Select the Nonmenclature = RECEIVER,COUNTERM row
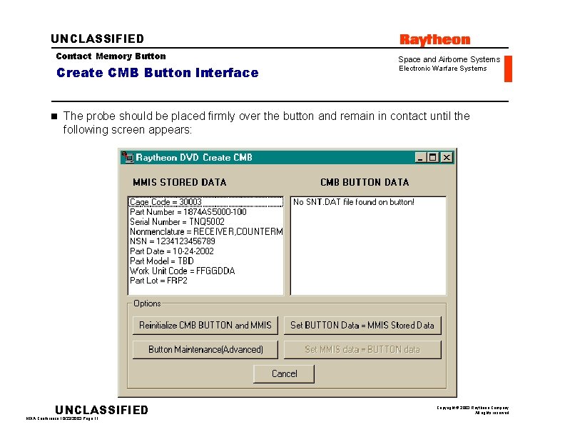565x437 pixels. pyautogui.click(x=205, y=231)
